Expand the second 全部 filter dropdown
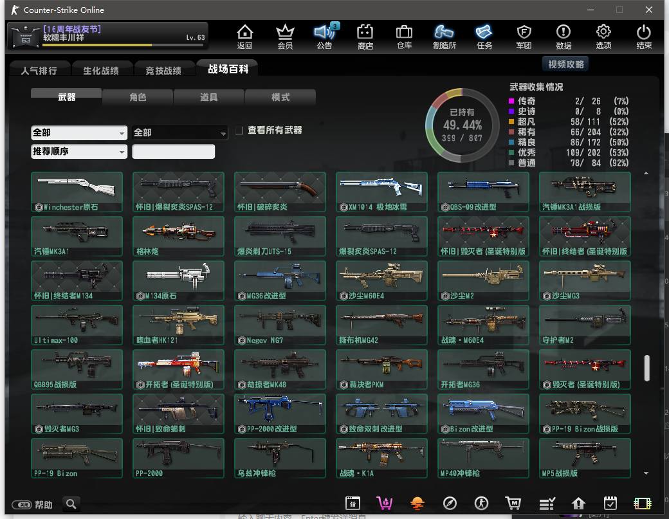Viewport: 669px width, 519px height. (x=180, y=132)
